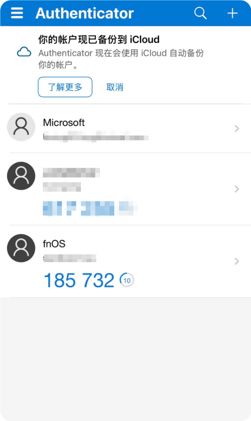Add a new account with plus icon

[232, 13]
